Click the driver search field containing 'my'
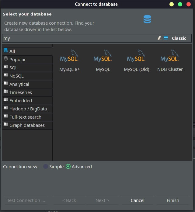This screenshot has height=212, width=195. pyautogui.click(x=80, y=38)
